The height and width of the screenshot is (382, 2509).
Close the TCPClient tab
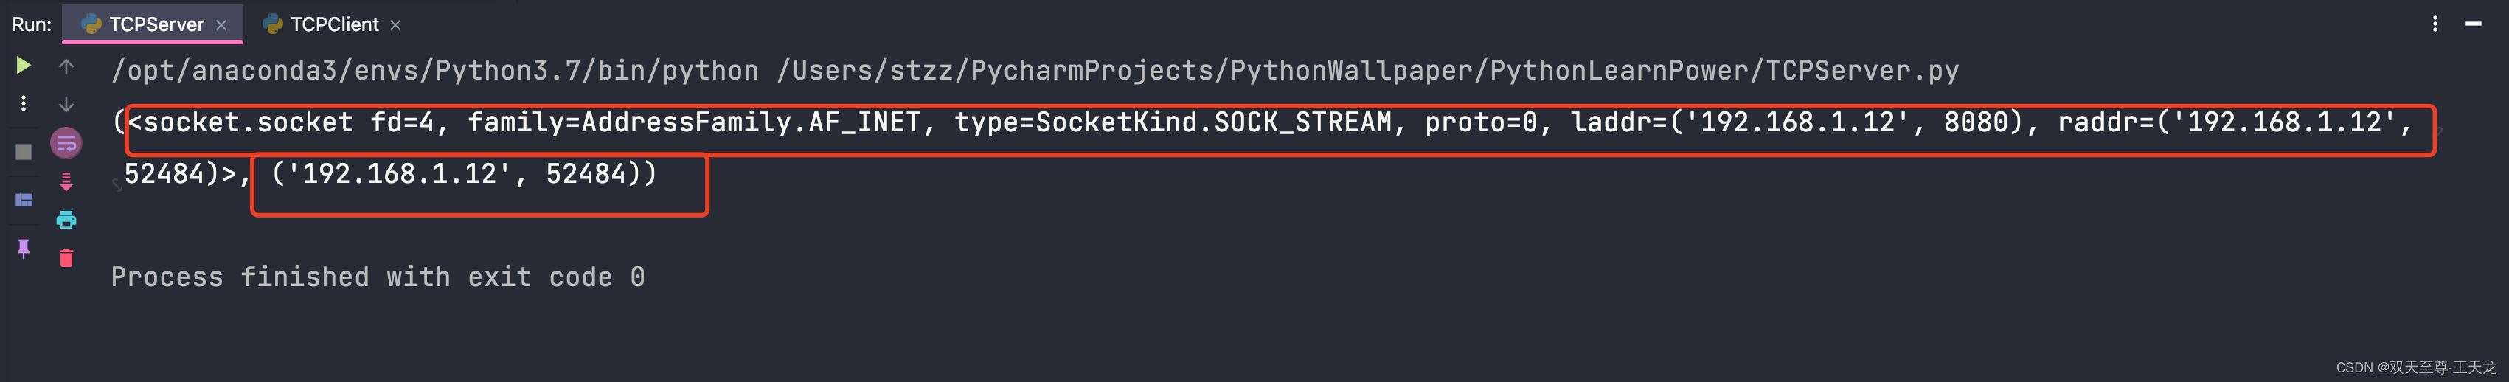[x=395, y=25]
